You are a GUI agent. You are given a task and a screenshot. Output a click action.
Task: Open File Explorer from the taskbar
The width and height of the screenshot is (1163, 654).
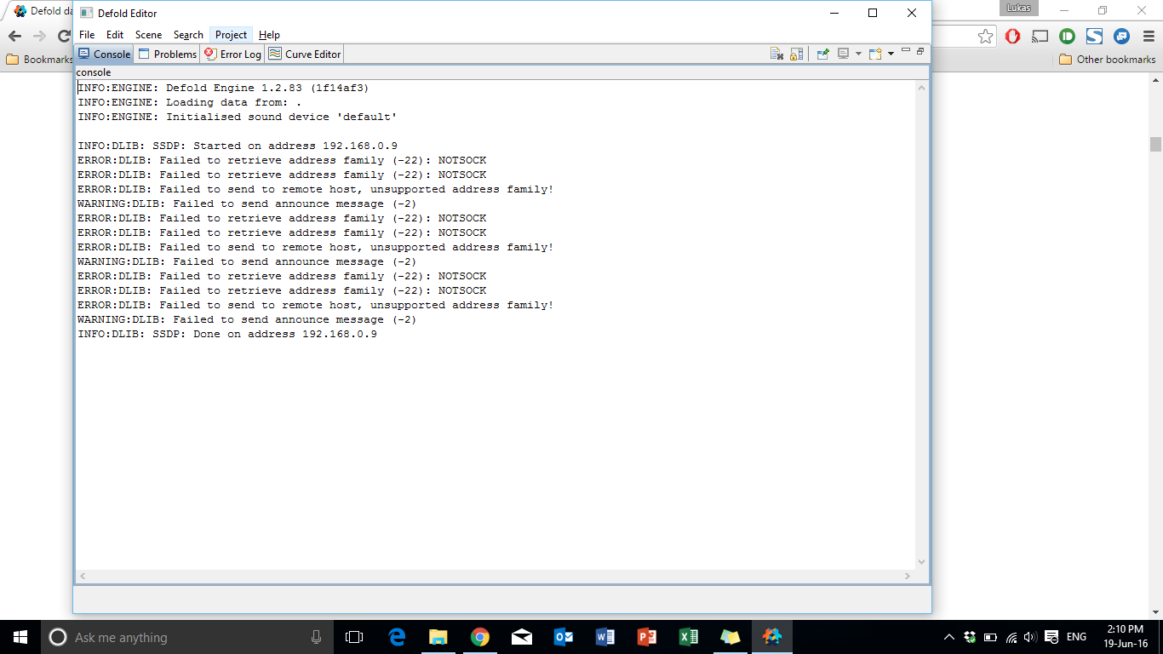tap(438, 637)
